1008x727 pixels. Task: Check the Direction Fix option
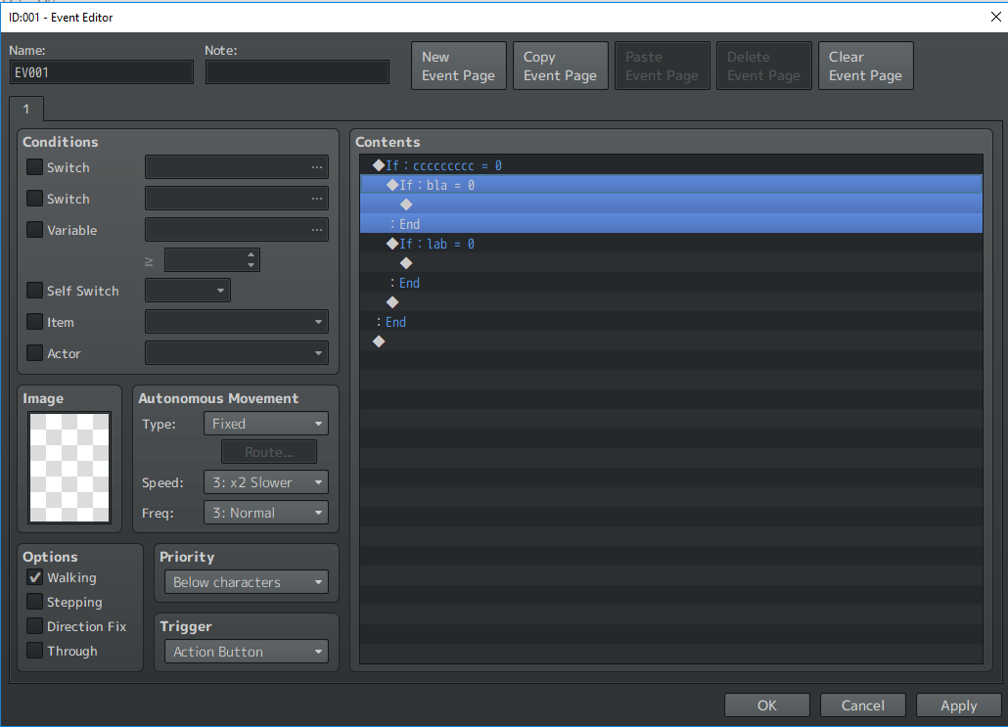[x=34, y=626]
